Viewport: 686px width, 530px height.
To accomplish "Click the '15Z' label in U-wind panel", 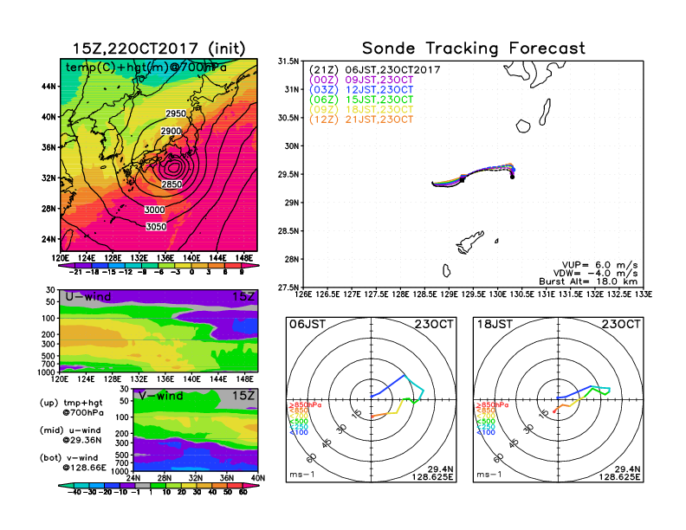I will click(243, 296).
